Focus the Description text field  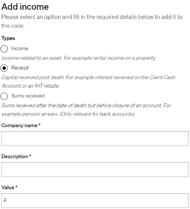pyautogui.click(x=95, y=170)
